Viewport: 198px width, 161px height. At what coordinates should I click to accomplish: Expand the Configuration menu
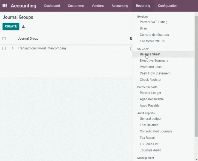[168, 6]
